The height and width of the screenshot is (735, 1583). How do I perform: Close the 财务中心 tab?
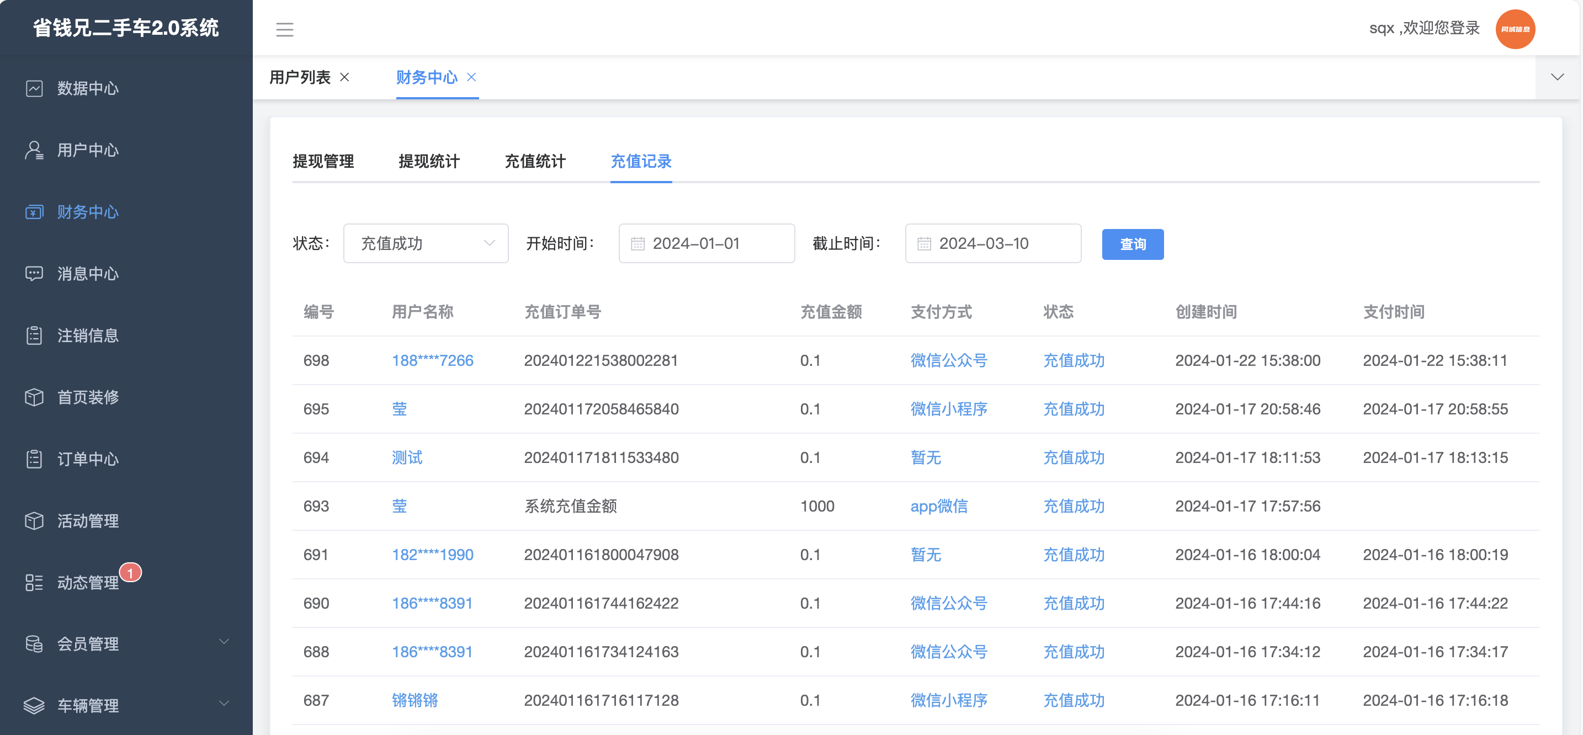point(471,77)
